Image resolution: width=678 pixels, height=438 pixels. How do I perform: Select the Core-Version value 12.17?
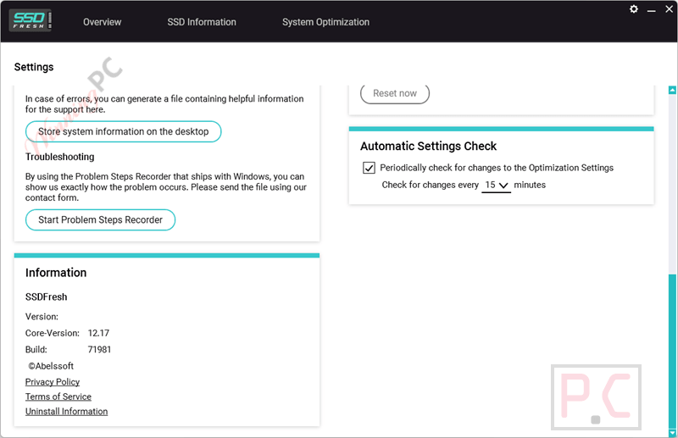[x=98, y=333]
